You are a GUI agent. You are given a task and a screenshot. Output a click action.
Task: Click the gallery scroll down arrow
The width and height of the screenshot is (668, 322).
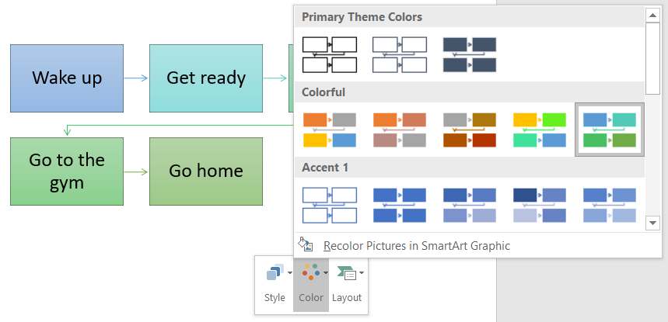tap(652, 223)
